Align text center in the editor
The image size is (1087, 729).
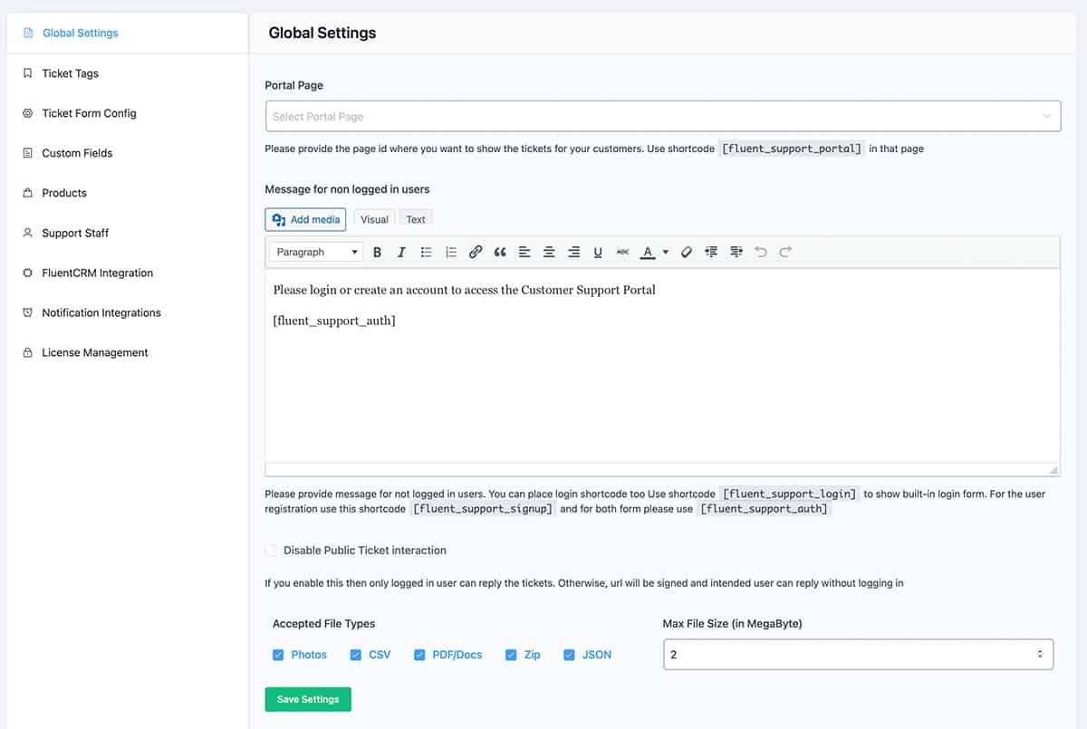(549, 253)
